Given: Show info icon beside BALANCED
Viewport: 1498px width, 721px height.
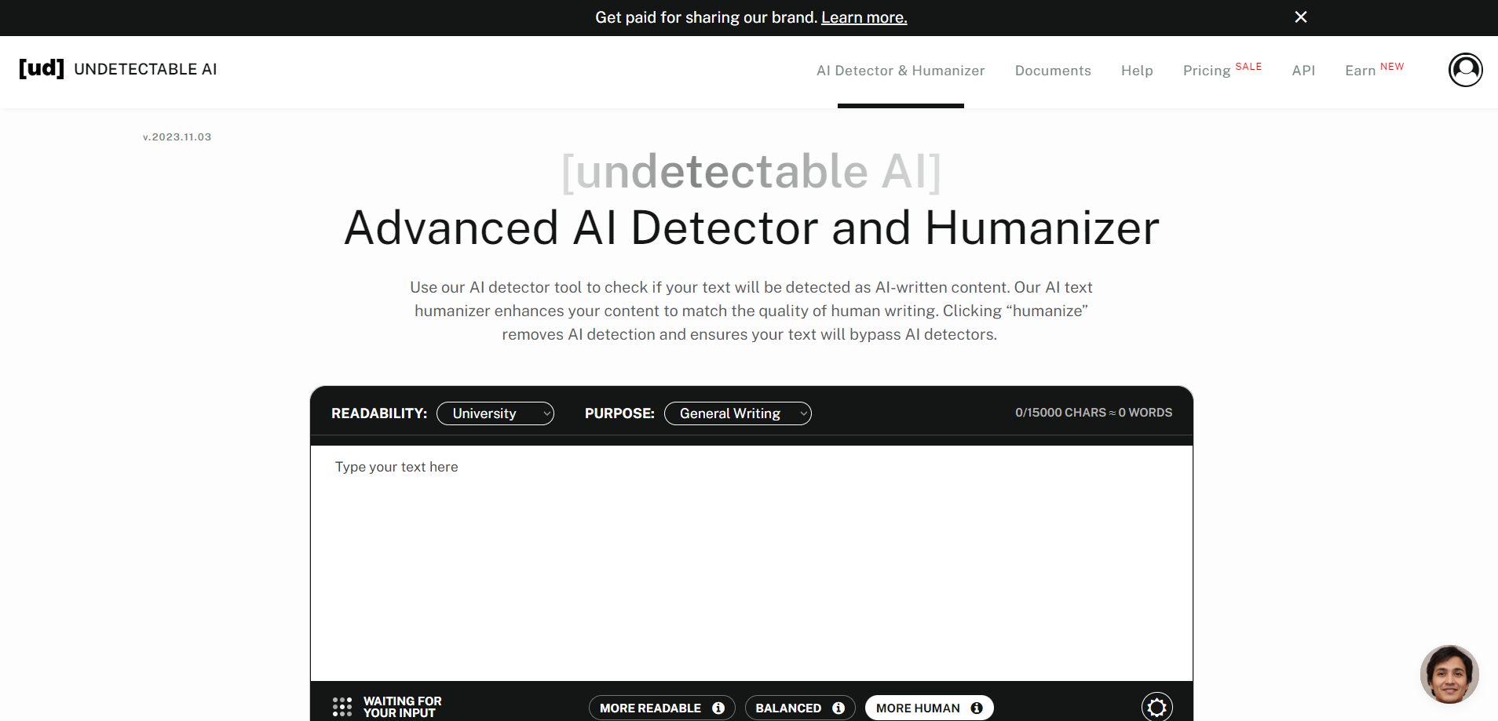Looking at the screenshot, I should coord(839,708).
